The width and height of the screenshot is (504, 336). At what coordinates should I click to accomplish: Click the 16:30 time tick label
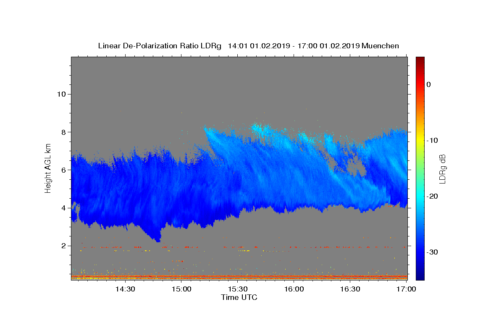pyautogui.click(x=350, y=289)
